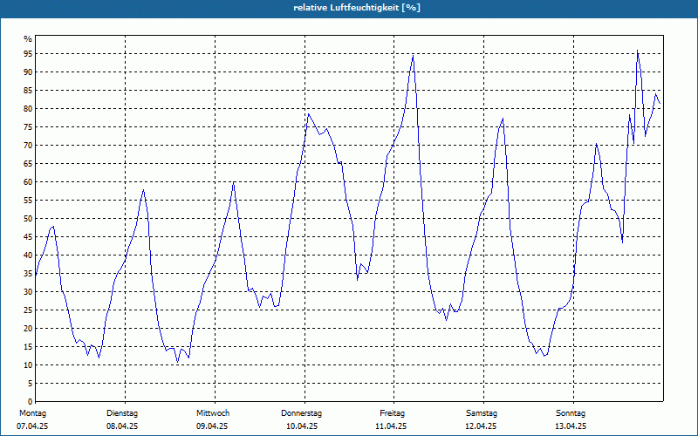
Task: Click the date label 09.04.25
Action: (212, 426)
